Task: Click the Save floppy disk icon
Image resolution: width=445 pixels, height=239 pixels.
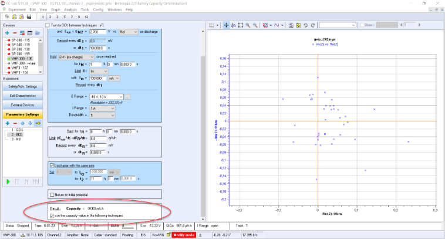Action: 29,17
